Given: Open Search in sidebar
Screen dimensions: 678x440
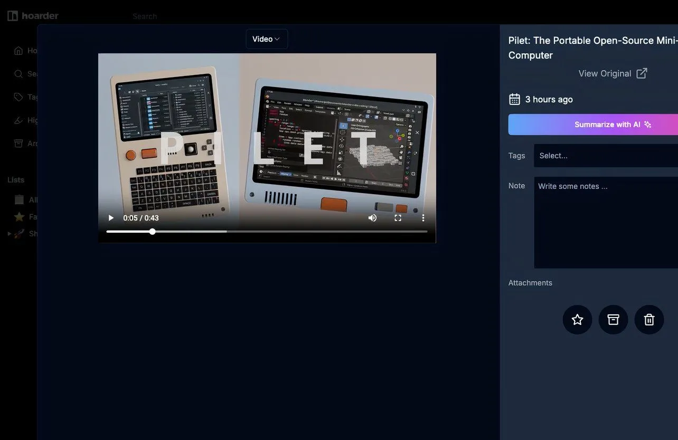Looking at the screenshot, I should [25, 74].
